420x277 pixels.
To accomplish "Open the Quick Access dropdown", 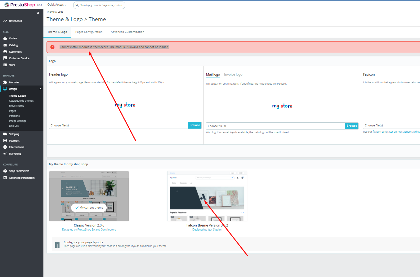I will (x=56, y=4).
